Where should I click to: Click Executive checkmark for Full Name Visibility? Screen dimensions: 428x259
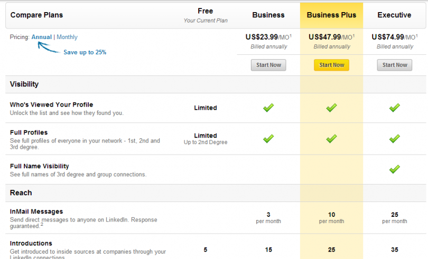(394, 169)
